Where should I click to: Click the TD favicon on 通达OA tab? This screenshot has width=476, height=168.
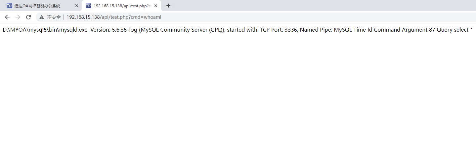pos(9,6)
